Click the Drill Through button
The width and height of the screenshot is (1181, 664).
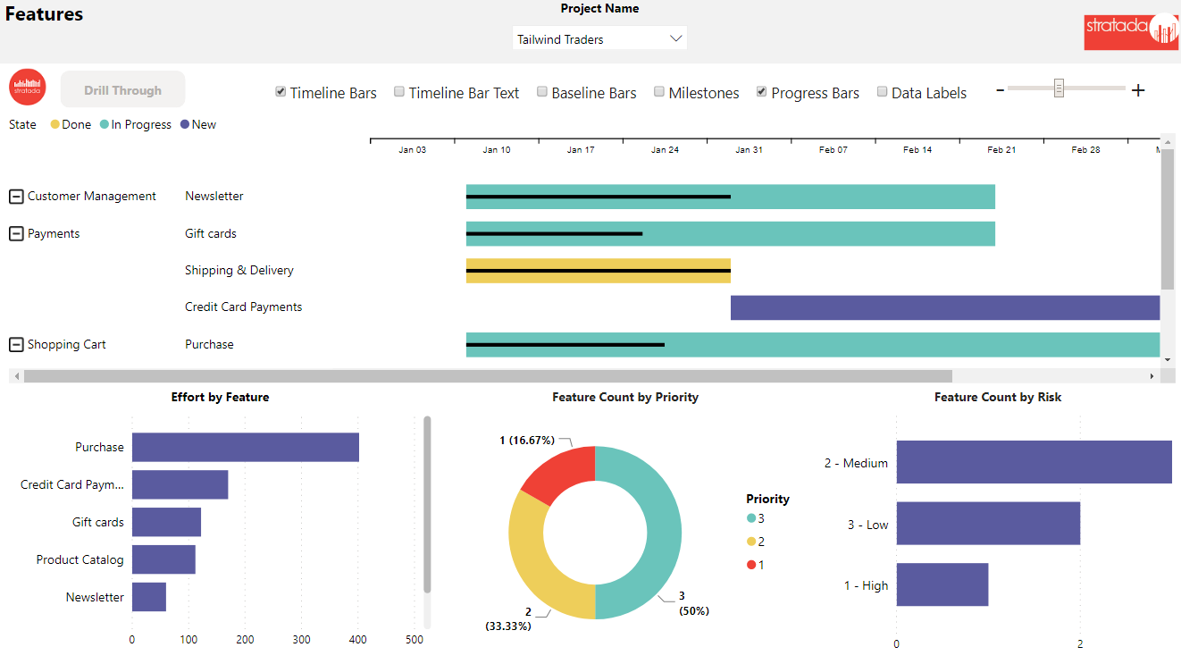click(123, 89)
